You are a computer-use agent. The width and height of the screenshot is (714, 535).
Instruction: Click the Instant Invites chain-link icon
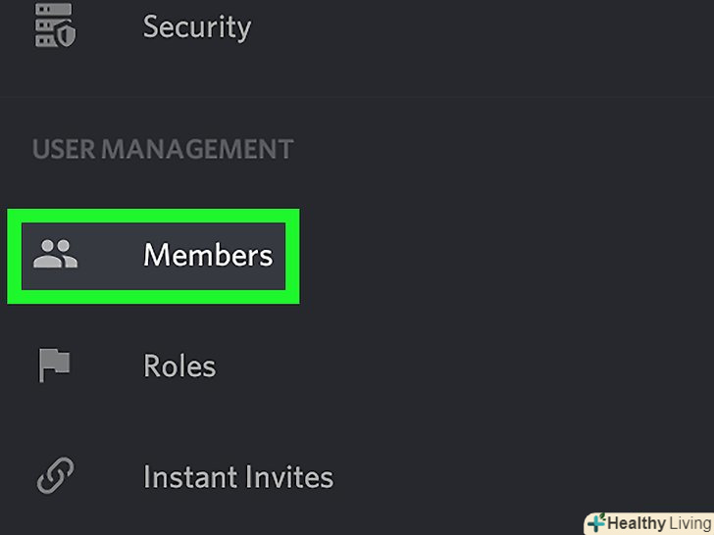(x=55, y=477)
